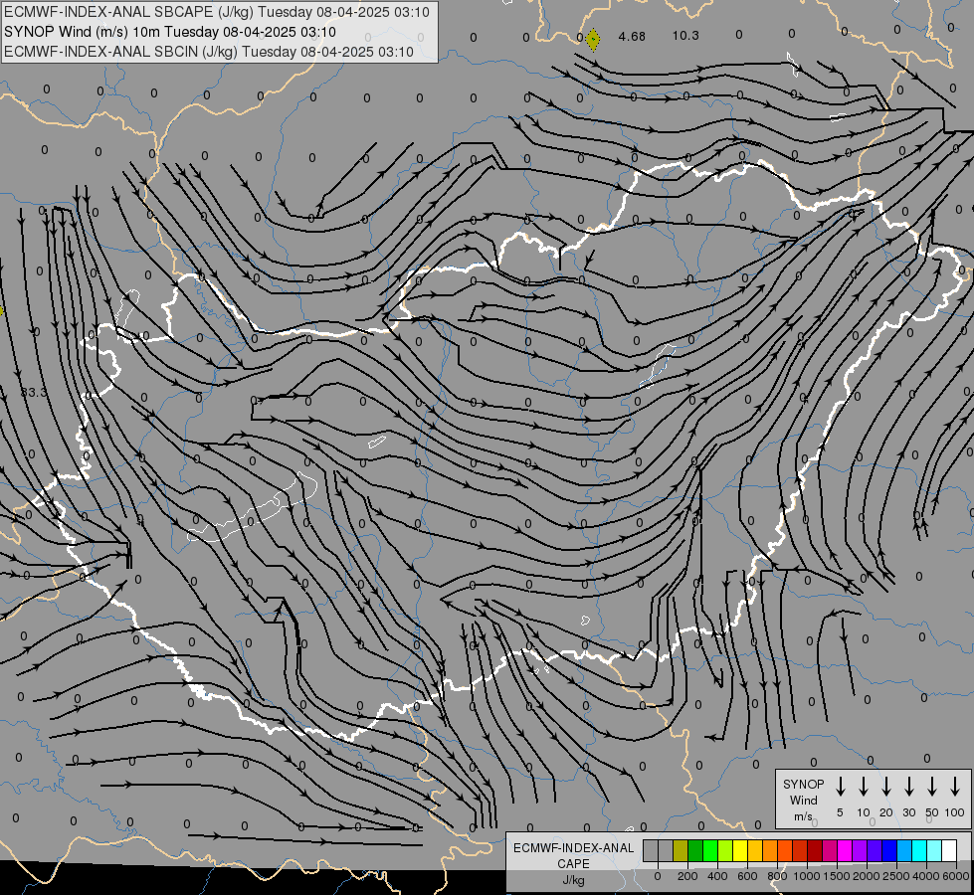The image size is (974, 895).
Task: Click the 'm/s' unit in the wind legend
Action: pos(803,816)
